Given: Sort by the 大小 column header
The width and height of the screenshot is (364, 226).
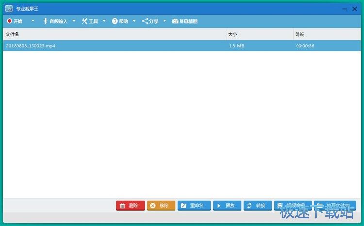Looking at the screenshot, I should [x=260, y=34].
